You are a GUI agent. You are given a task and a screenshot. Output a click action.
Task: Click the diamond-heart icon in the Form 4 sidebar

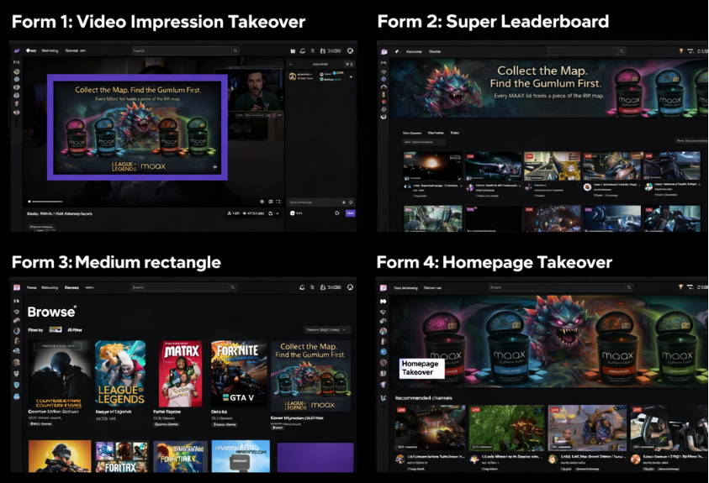click(383, 312)
